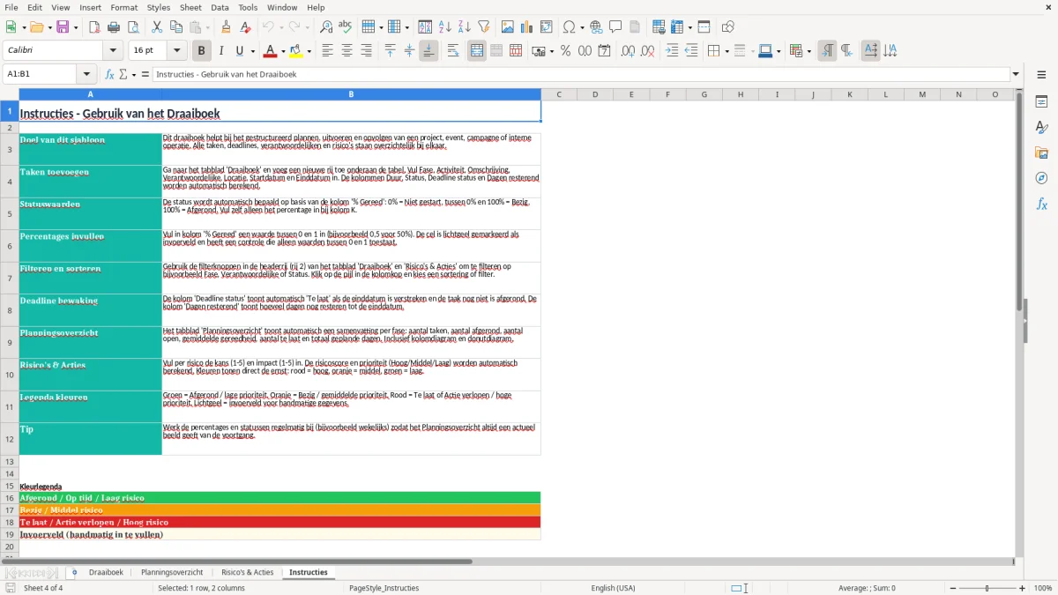
Task: Open the sidebar Navigator compass icon
Action: (x=1041, y=178)
